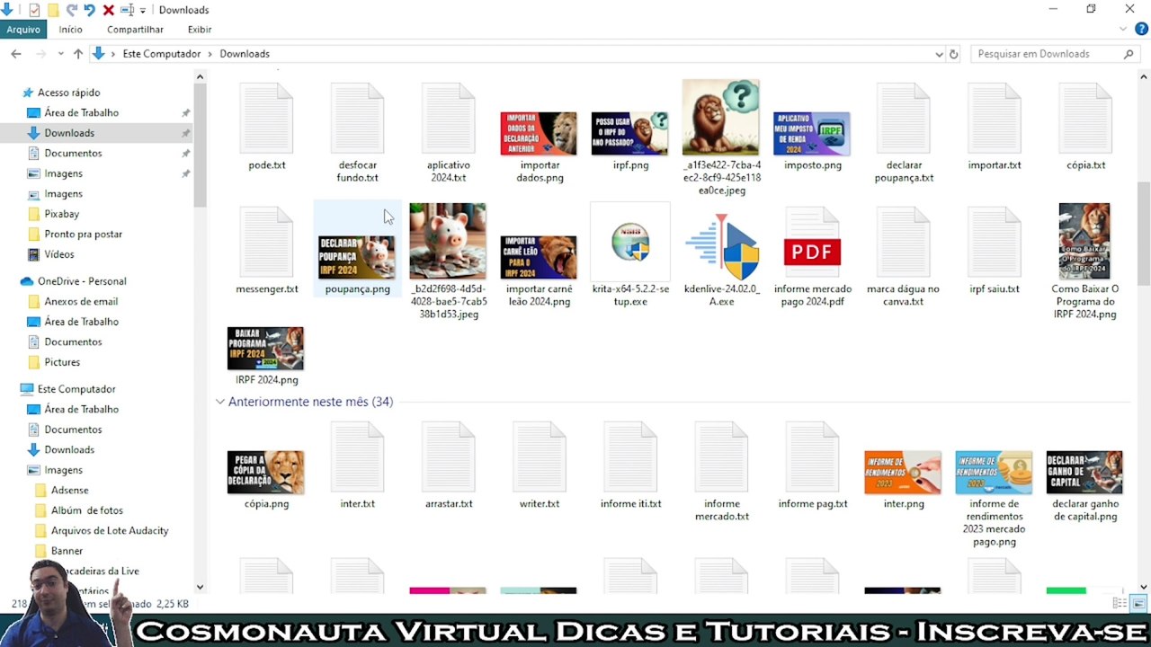Select importar carné leão 2024.png thumbnail
Image resolution: width=1151 pixels, height=647 pixels.
pyautogui.click(x=539, y=257)
